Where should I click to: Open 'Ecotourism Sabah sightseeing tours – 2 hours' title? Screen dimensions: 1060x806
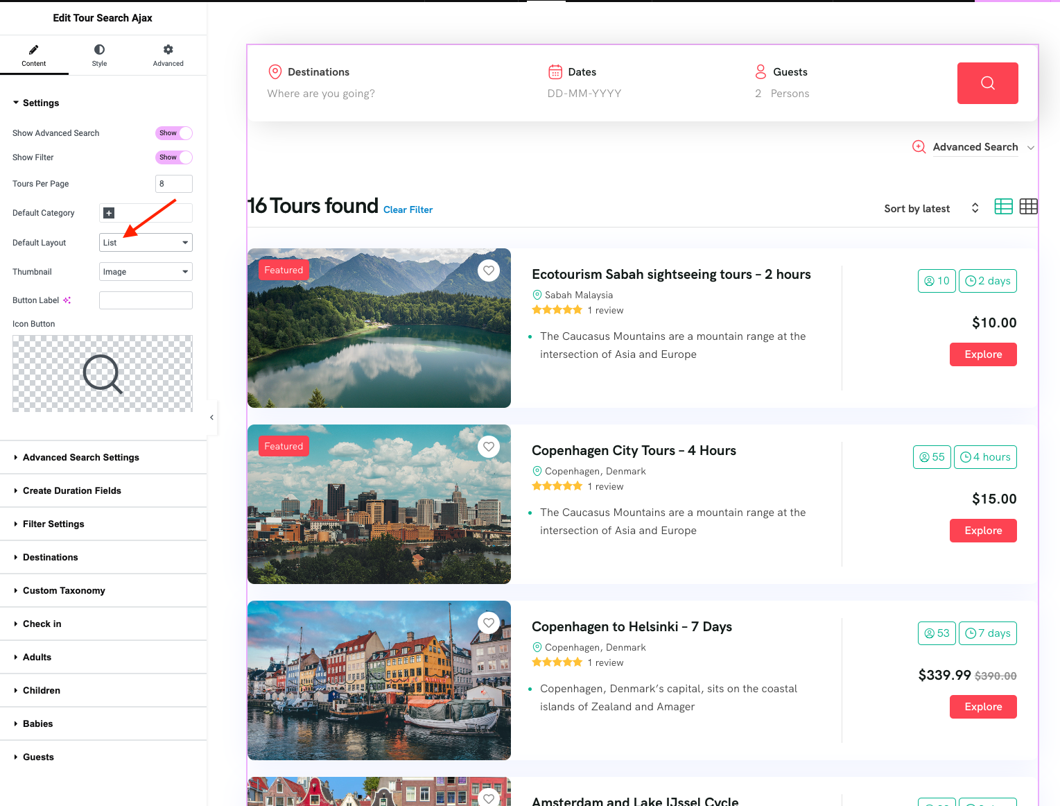point(671,275)
